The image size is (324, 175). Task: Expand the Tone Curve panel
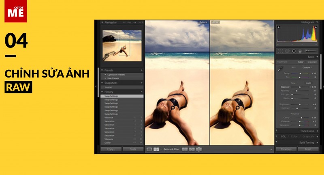point(308,131)
